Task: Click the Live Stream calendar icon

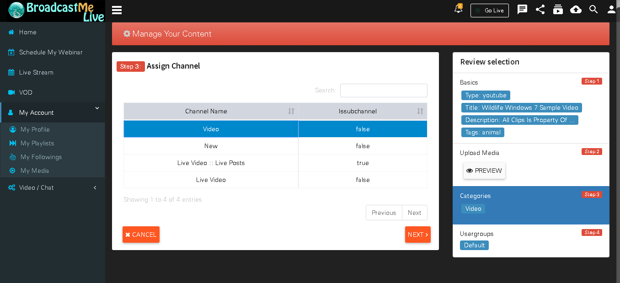Action: (11, 72)
